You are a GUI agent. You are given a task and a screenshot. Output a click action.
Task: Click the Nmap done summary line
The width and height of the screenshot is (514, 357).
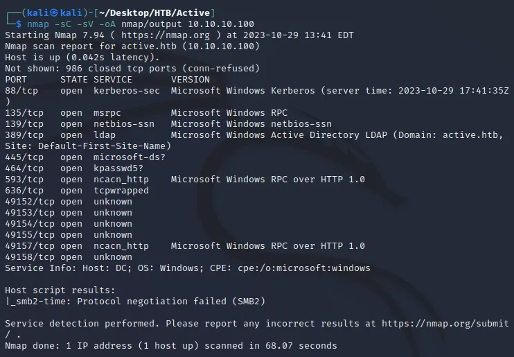171,346
